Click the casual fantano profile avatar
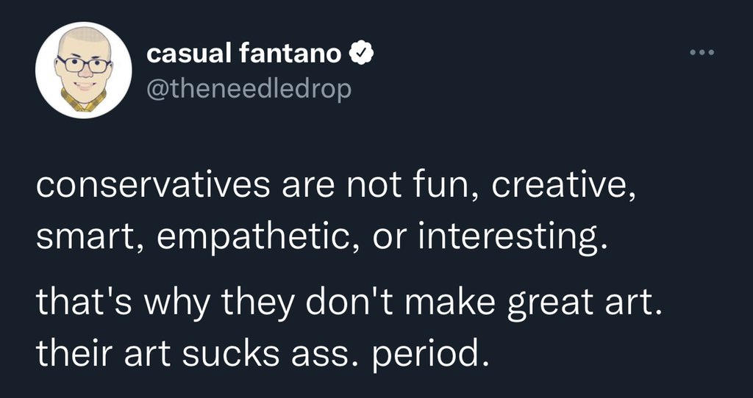The image size is (753, 398). (x=84, y=70)
